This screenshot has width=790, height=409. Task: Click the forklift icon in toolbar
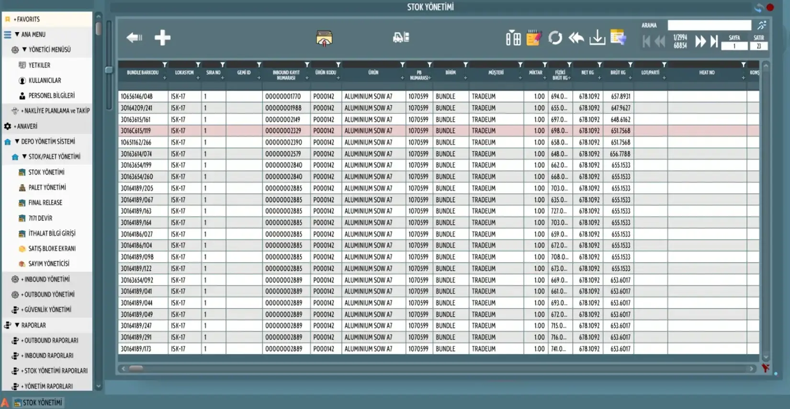(x=401, y=37)
